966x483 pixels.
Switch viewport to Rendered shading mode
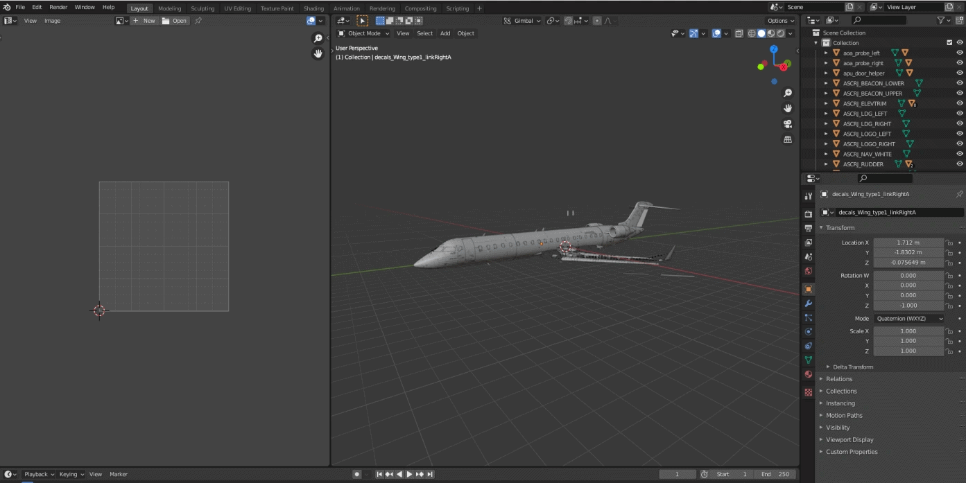[780, 33]
